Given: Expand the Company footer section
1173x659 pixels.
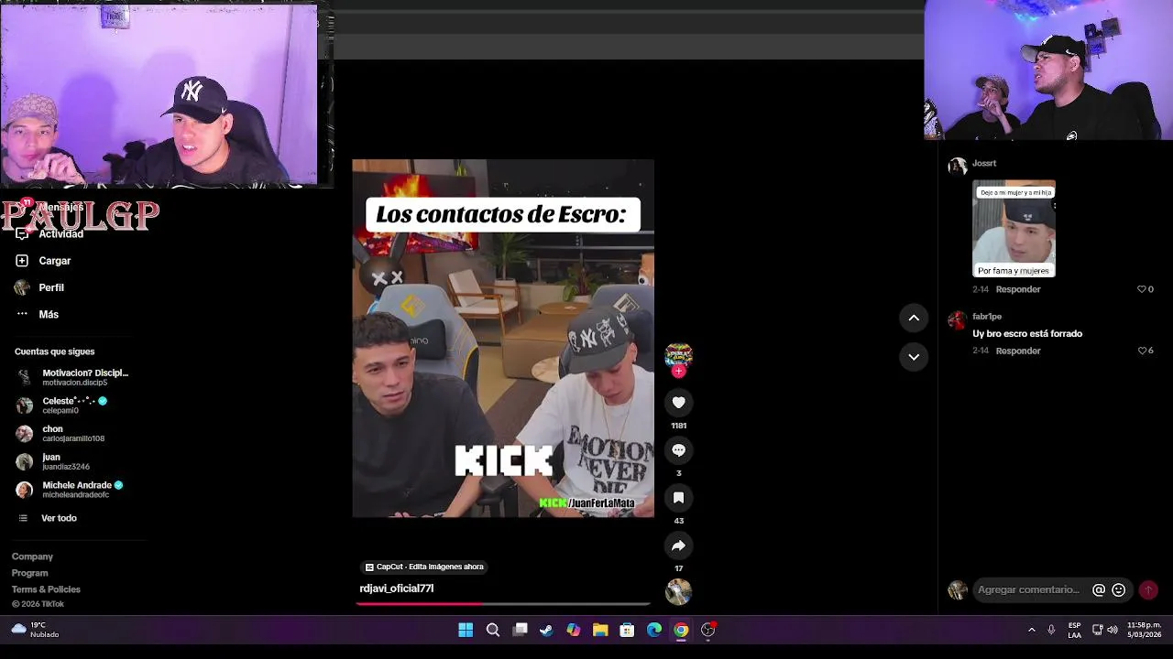Looking at the screenshot, I should point(32,556).
